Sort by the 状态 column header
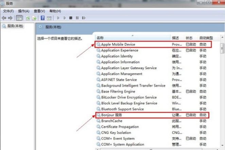This screenshot has height=150, width=225. [191, 38]
